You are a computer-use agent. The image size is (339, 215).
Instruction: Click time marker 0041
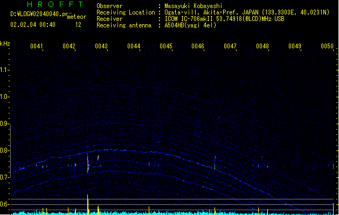coord(37,46)
